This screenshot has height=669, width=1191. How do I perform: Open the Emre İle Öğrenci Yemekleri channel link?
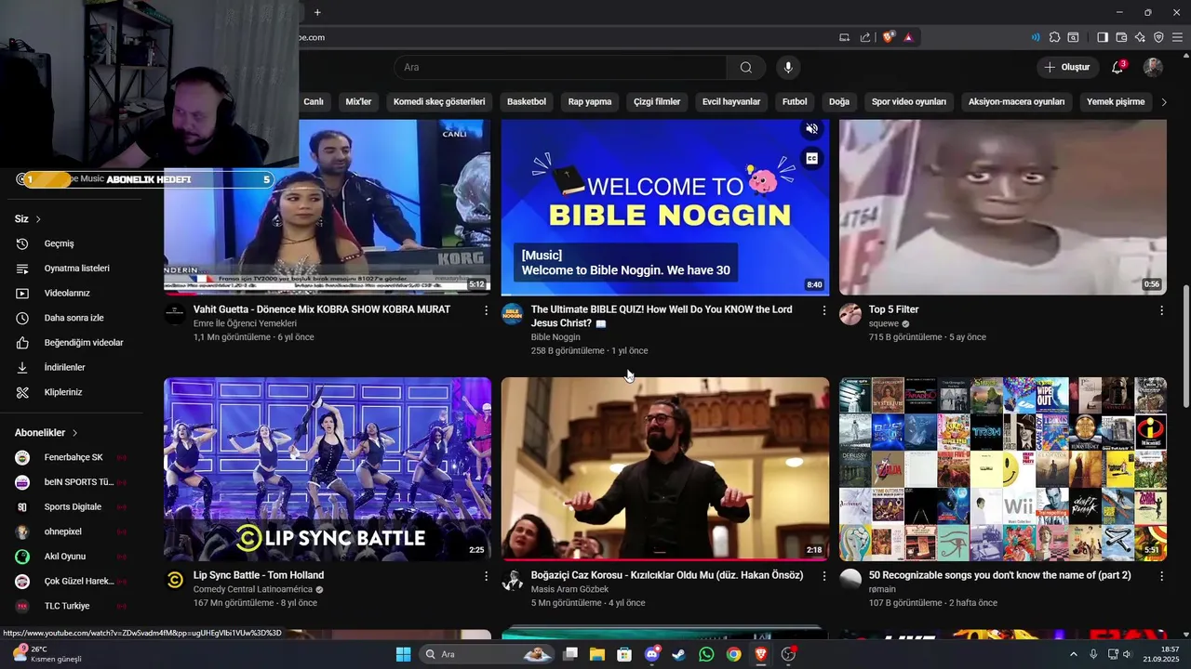pyautogui.click(x=245, y=323)
